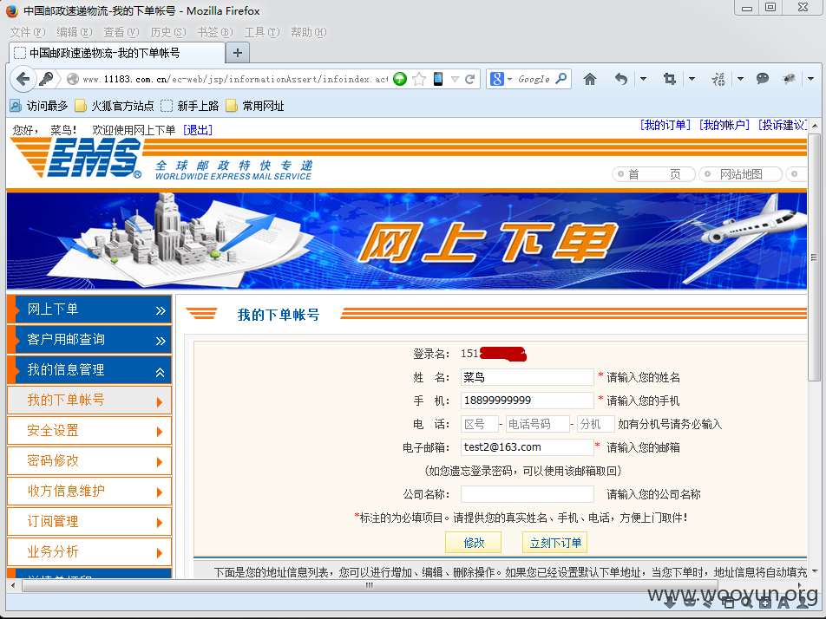Click the mobile phone icon in address bar
The height and width of the screenshot is (619, 826).
tap(438, 79)
